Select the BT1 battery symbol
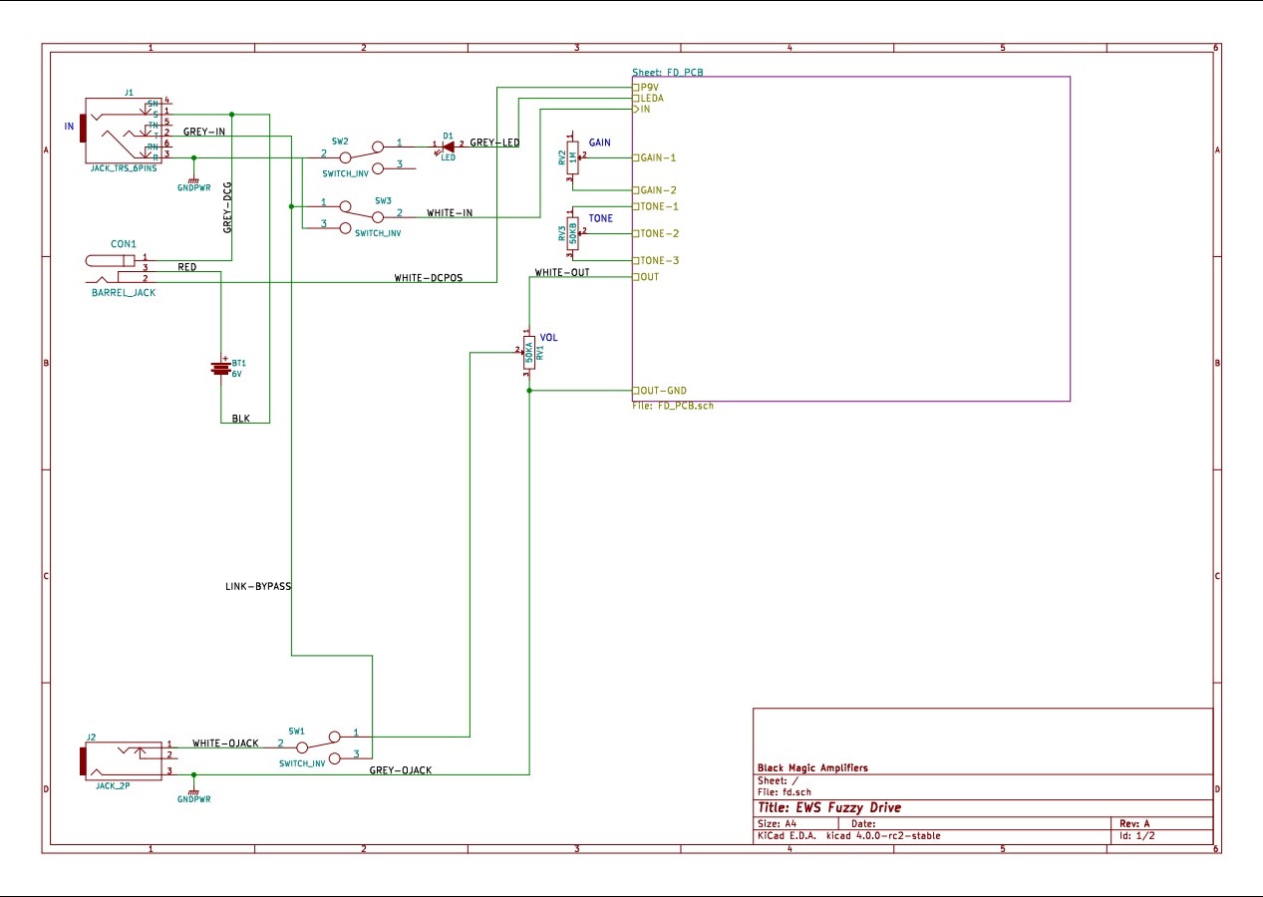The height and width of the screenshot is (897, 1263). [x=220, y=368]
